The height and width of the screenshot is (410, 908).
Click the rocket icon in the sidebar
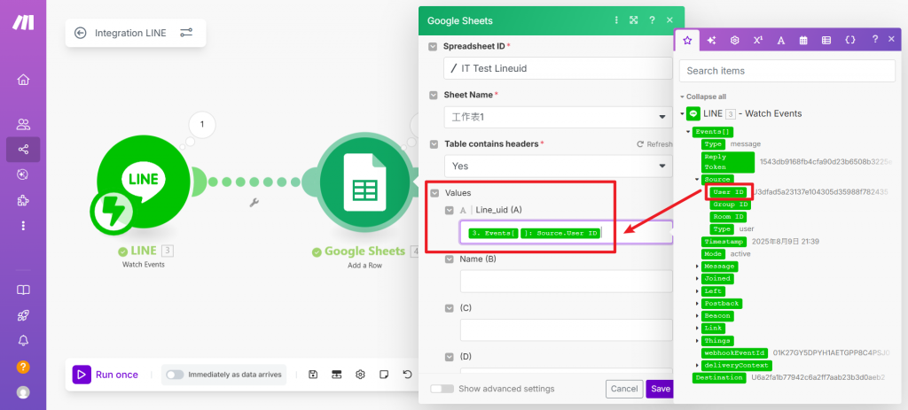click(23, 316)
